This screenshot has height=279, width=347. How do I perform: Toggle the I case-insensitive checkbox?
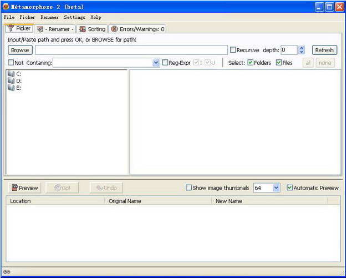pyautogui.click(x=196, y=63)
